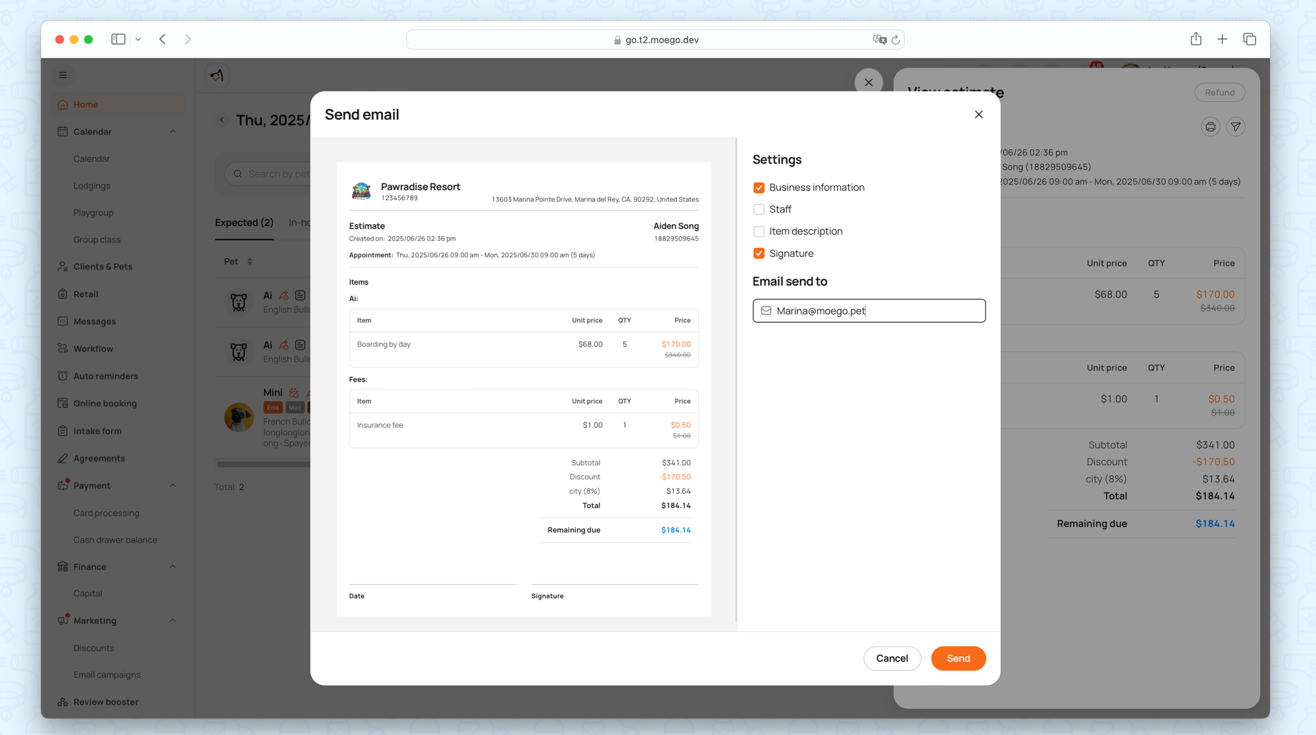This screenshot has height=735, width=1316.
Task: Click the send paper-plane icon in estimate panel
Action: [x=1236, y=127]
